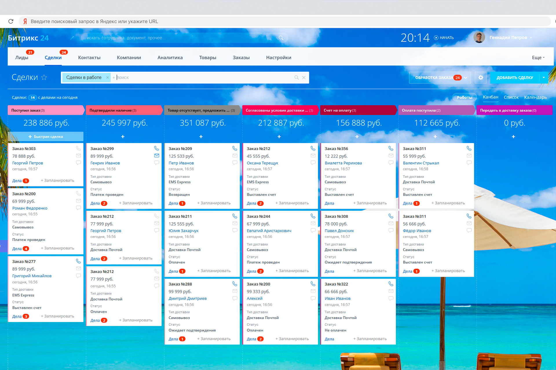556x370 pixels.
Task: Clear the deals filter search field
Action: pyautogui.click(x=304, y=77)
